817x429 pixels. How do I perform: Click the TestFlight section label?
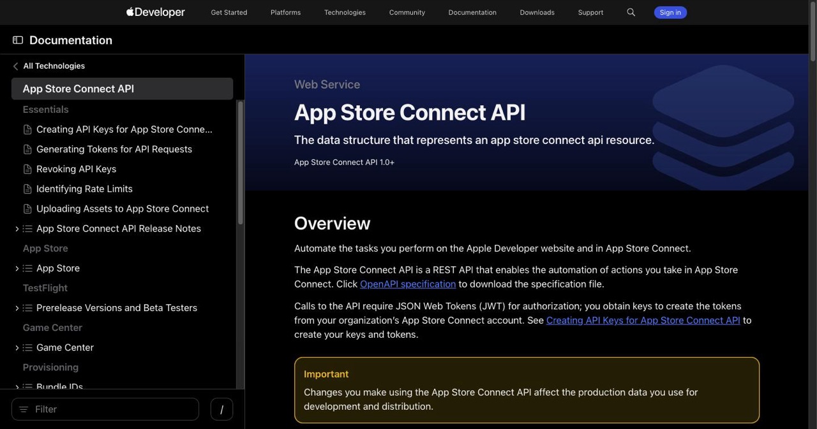click(x=45, y=288)
